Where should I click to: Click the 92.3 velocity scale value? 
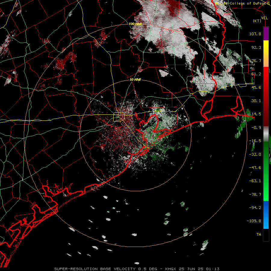pyautogui.click(x=256, y=47)
